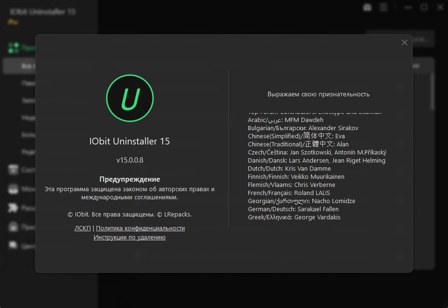
Task: Click the green Programs icon in sidebar
Action: click(x=13, y=48)
